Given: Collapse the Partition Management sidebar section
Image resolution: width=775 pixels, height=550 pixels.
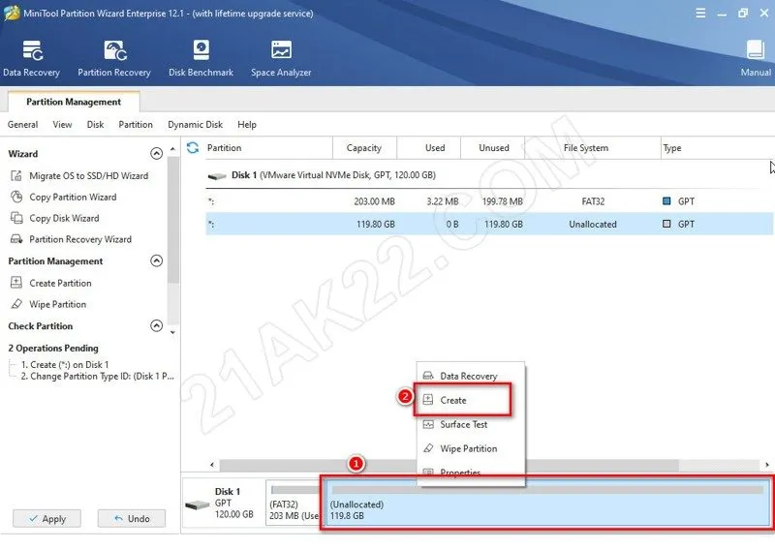Looking at the screenshot, I should click(x=156, y=260).
